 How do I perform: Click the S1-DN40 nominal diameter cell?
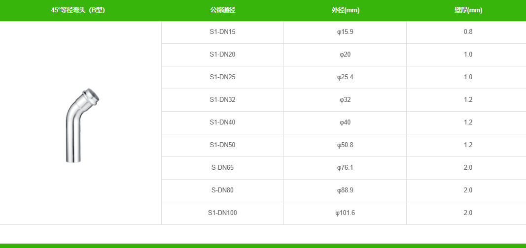[222, 122]
